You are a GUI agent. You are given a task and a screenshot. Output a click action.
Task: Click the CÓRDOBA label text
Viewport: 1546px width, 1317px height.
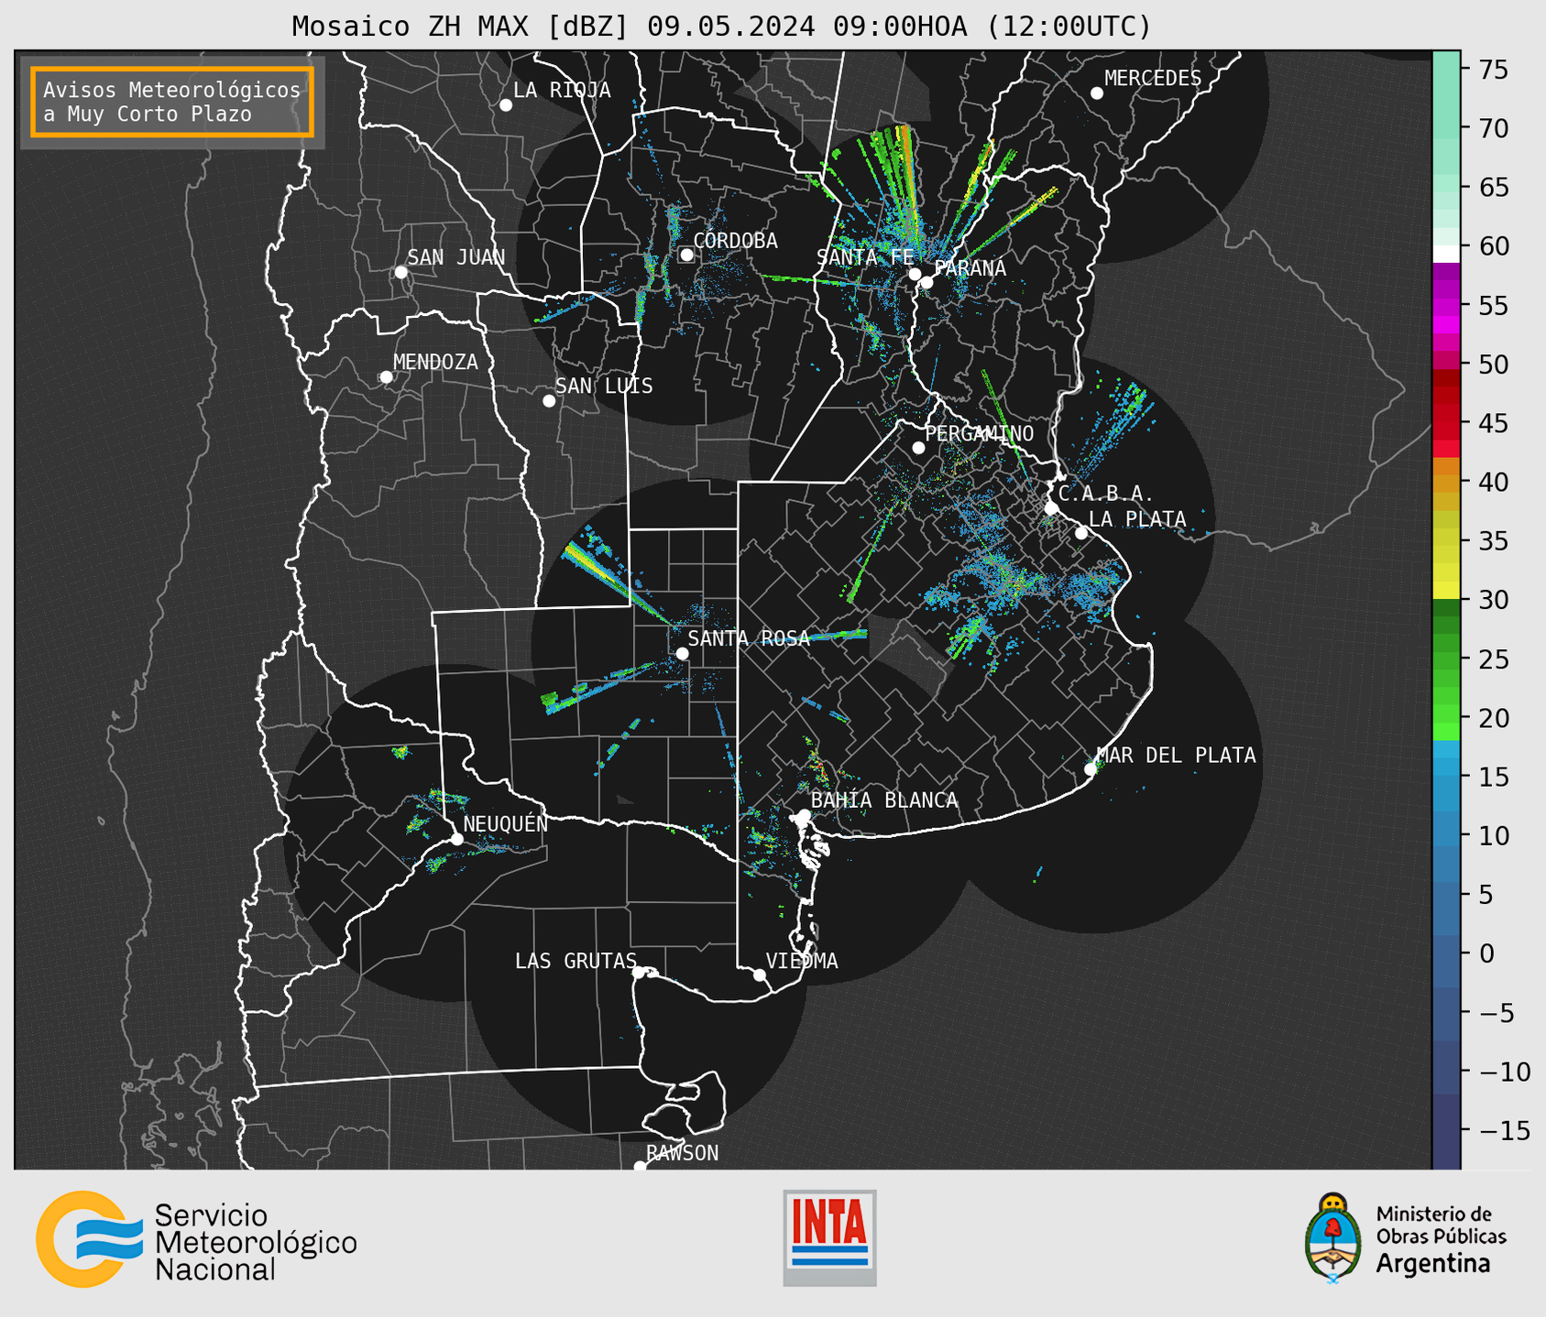click(735, 240)
